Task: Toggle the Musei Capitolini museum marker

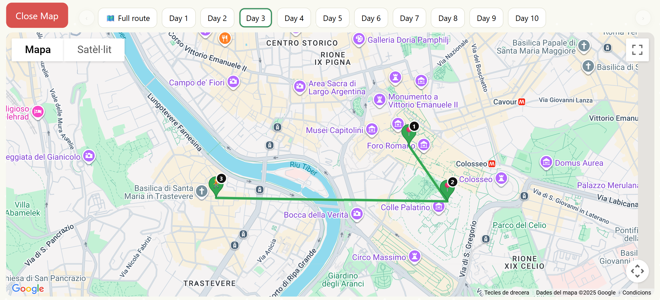Action: pyautogui.click(x=372, y=130)
